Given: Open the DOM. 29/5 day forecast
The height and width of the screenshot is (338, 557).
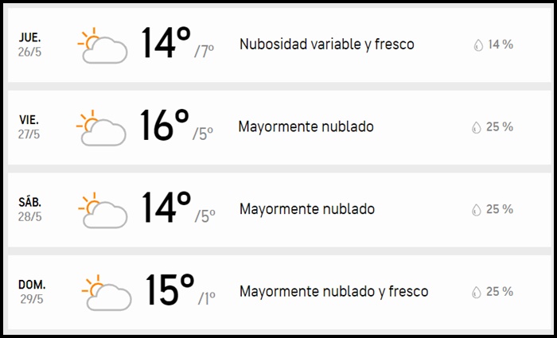Looking at the screenshot, I should [33, 291].
